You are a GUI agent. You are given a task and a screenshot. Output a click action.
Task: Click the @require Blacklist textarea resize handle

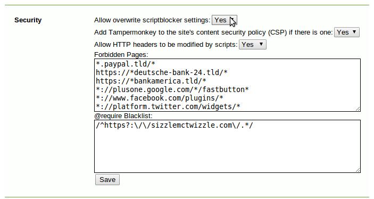coord(358,170)
